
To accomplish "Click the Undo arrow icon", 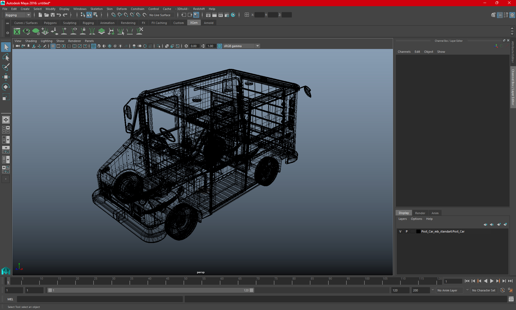I will (x=59, y=15).
